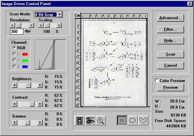Select the G green channel option
This screenshot has height=136, width=194.
(14, 60)
